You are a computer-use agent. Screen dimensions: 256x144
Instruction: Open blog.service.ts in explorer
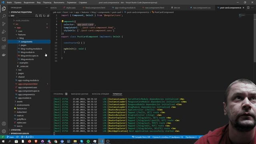click(x=27, y=59)
